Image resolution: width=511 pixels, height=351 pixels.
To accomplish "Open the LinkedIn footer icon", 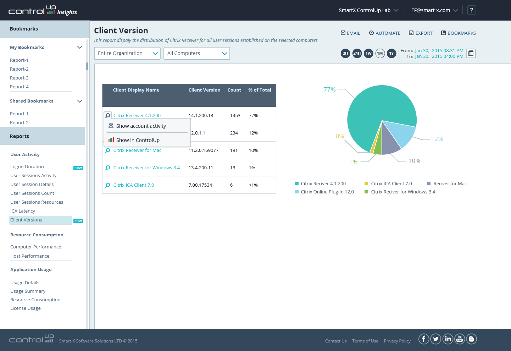I will coord(448,339).
